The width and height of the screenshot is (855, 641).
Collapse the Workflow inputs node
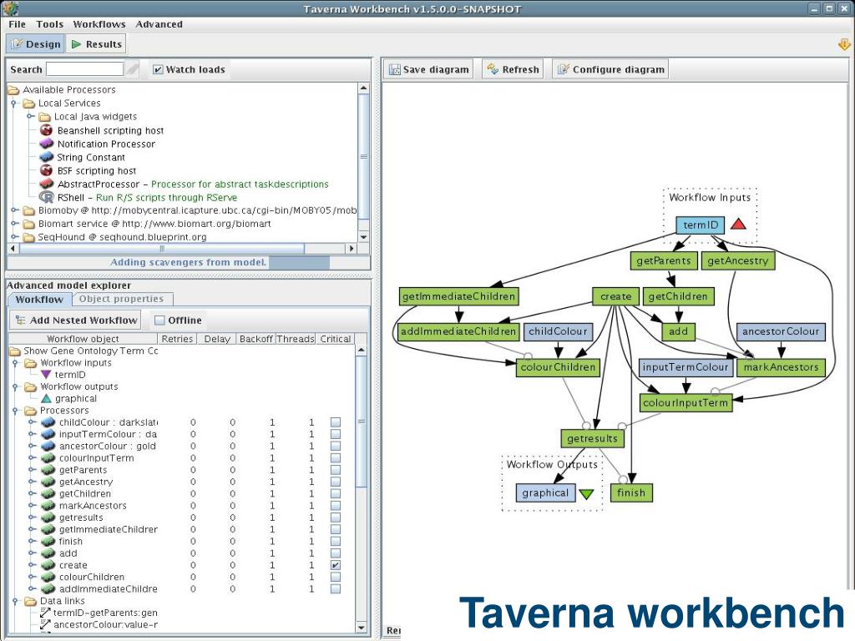[16, 363]
